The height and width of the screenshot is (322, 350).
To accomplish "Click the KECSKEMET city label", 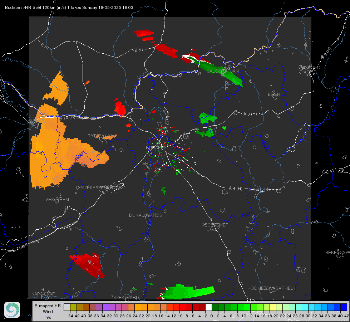I will click(215, 225).
